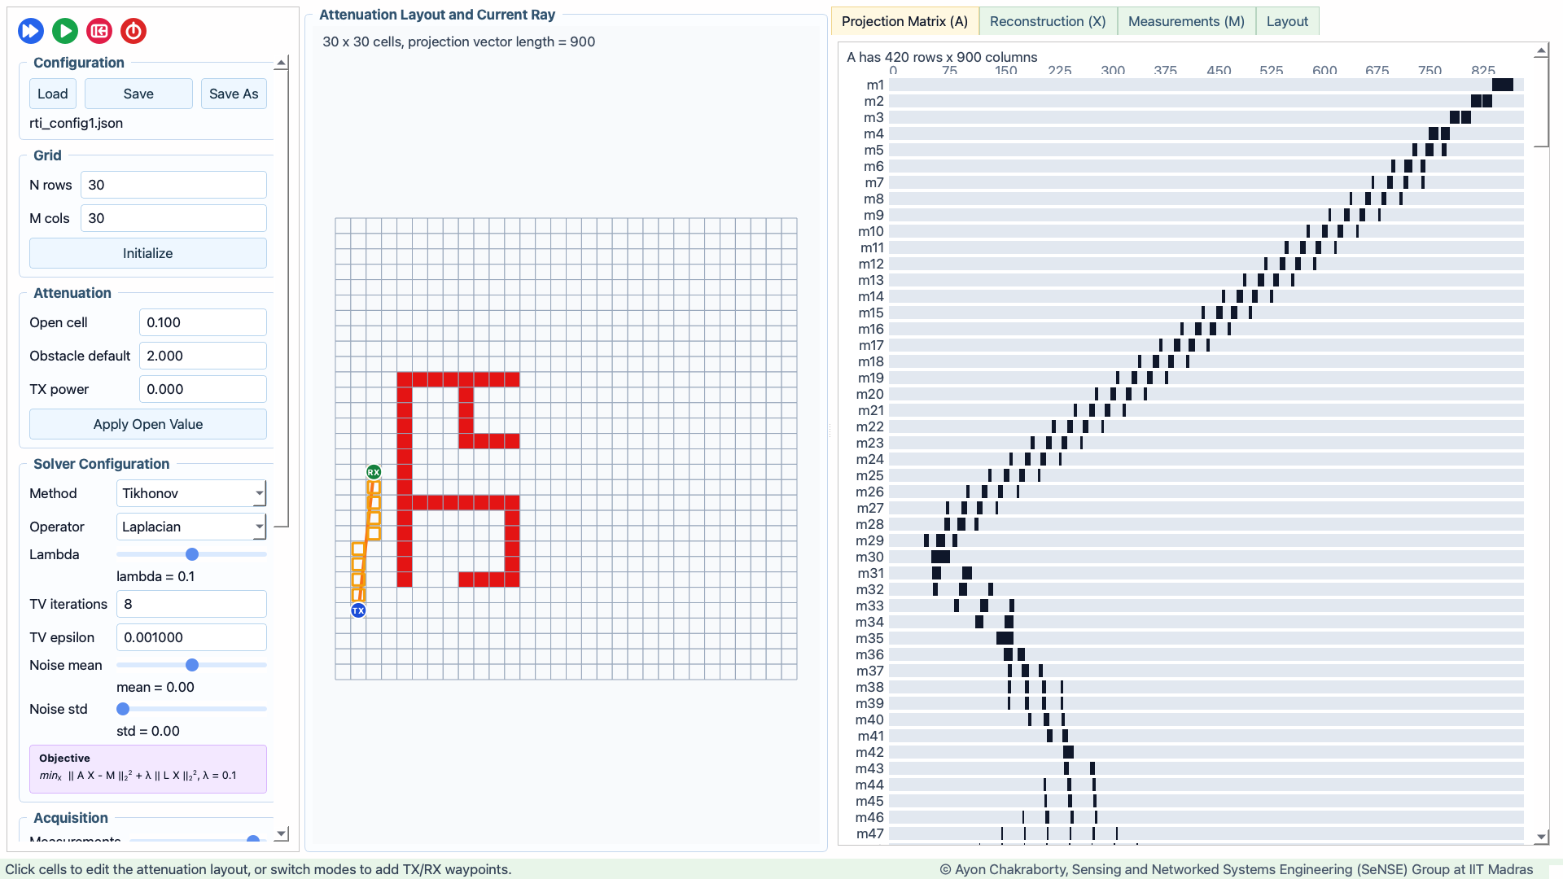Click the N rows input field
Screen dimensions: 1563x879
click(173, 185)
